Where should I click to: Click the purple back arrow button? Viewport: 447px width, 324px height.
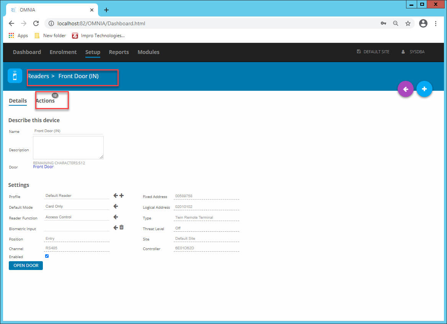pos(405,89)
